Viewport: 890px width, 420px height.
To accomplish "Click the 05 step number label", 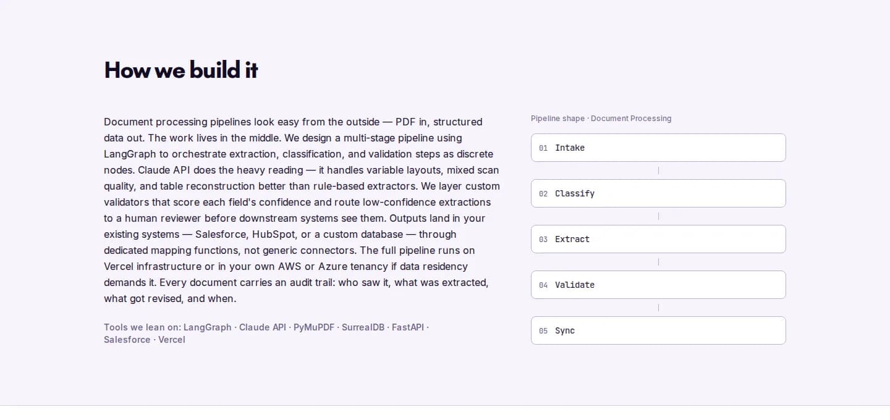I will [x=543, y=331].
